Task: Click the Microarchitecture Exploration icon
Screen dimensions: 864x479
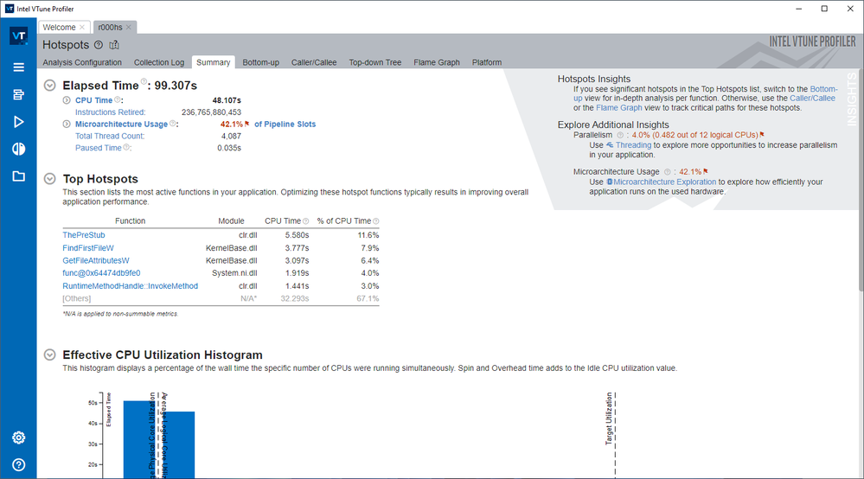Action: (609, 182)
